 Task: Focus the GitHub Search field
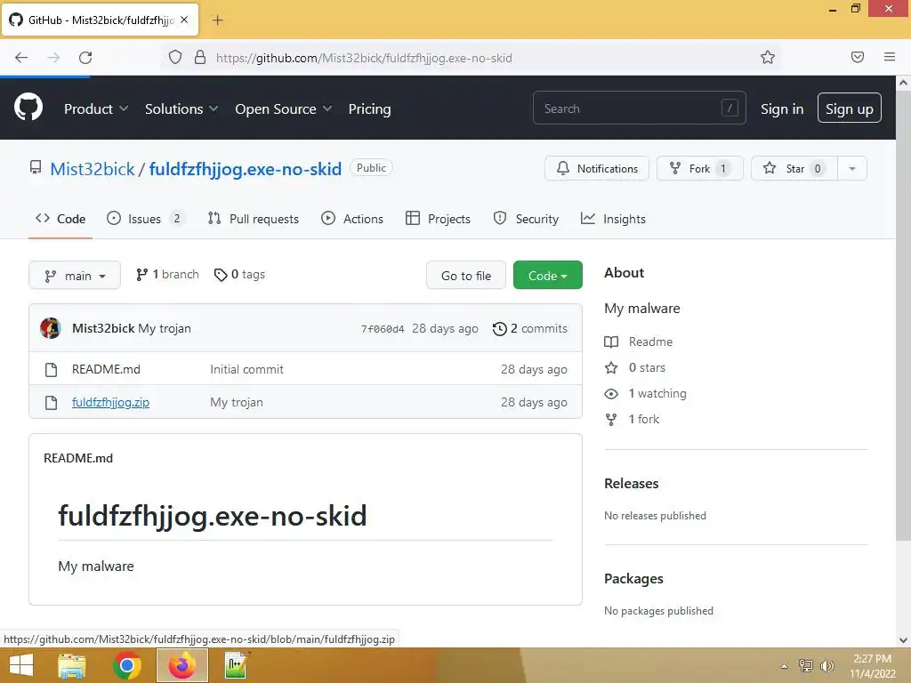tap(639, 108)
